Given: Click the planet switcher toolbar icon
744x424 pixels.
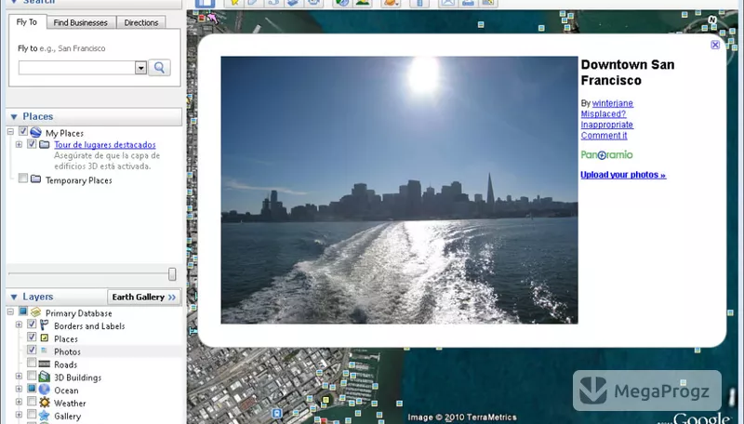Looking at the screenshot, I should pyautogui.click(x=391, y=3).
